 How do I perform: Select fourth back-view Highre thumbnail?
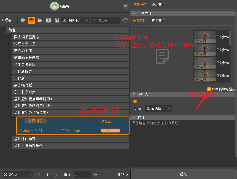coord(205,75)
